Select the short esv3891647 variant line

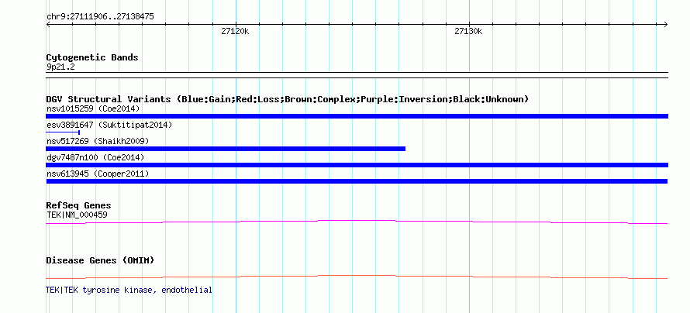63,132
